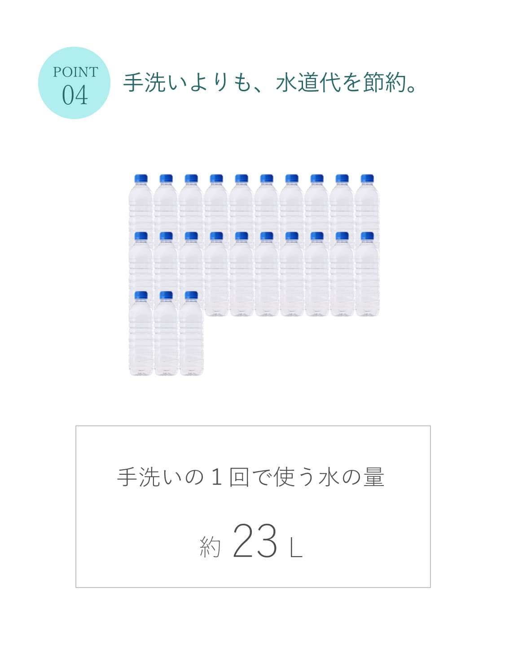Select the sixth bottle in the middle row

tap(267, 274)
